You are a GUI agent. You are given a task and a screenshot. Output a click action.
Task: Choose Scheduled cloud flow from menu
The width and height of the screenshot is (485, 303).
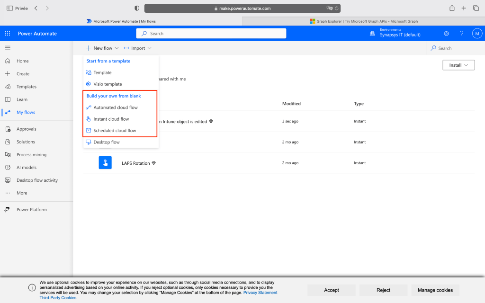point(115,131)
